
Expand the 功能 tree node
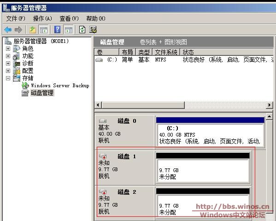point(8,56)
